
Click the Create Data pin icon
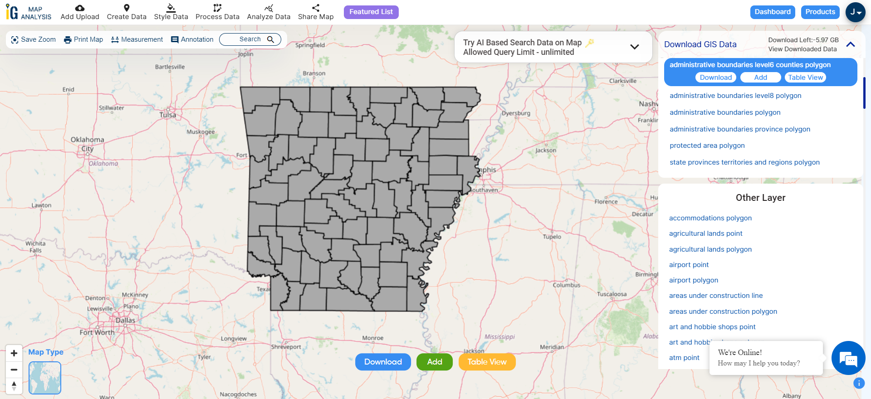(x=127, y=8)
